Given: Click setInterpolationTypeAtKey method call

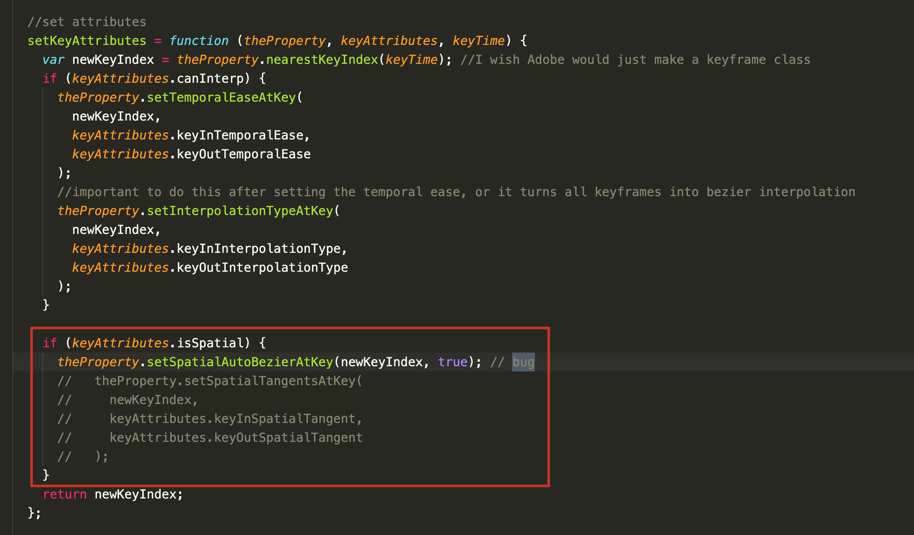Looking at the screenshot, I should pos(240,211).
